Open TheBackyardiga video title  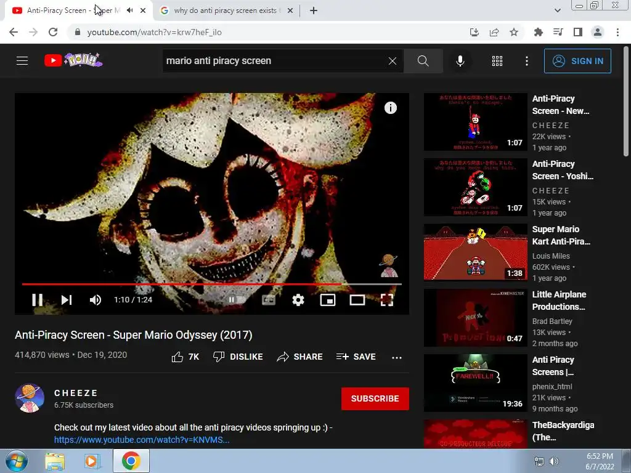click(x=563, y=431)
